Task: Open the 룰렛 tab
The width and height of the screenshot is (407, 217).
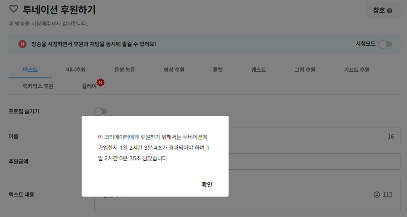Action: click(218, 70)
